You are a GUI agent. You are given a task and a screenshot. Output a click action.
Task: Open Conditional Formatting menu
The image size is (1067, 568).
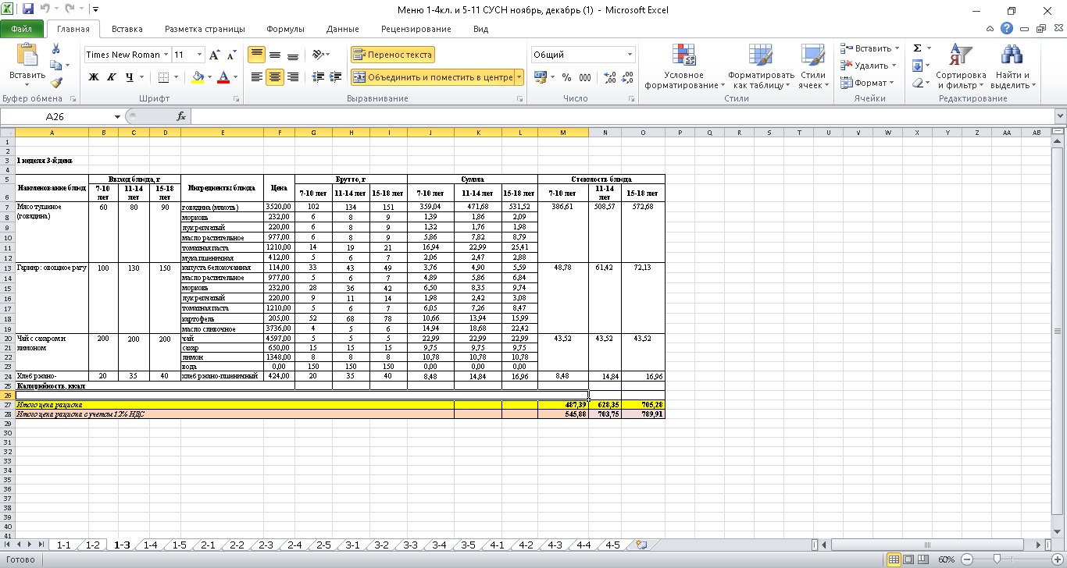point(683,67)
